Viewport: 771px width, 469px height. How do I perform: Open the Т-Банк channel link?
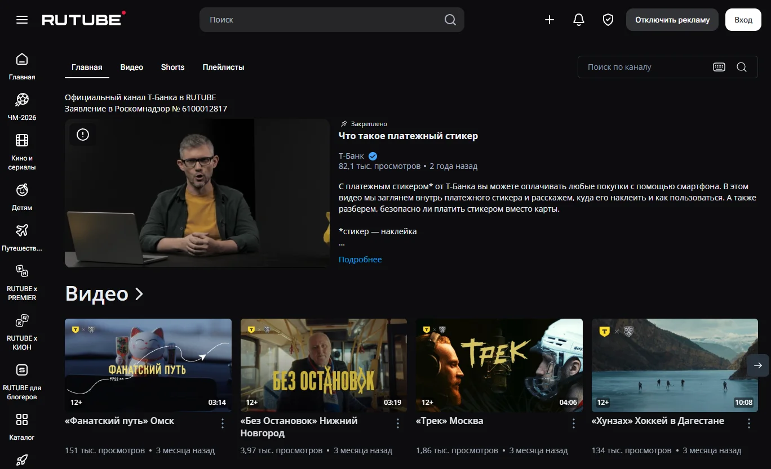tap(351, 156)
